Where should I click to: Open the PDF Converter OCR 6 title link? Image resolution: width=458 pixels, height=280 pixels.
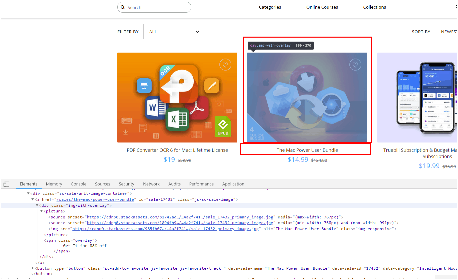coord(177,150)
